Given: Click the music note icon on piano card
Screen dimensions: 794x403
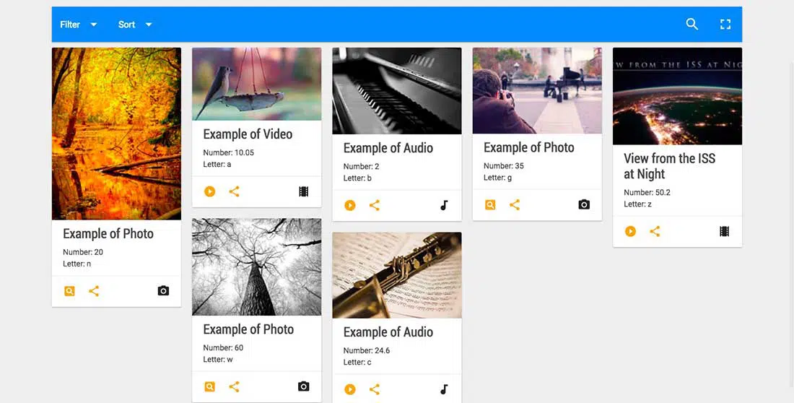Looking at the screenshot, I should pos(444,205).
